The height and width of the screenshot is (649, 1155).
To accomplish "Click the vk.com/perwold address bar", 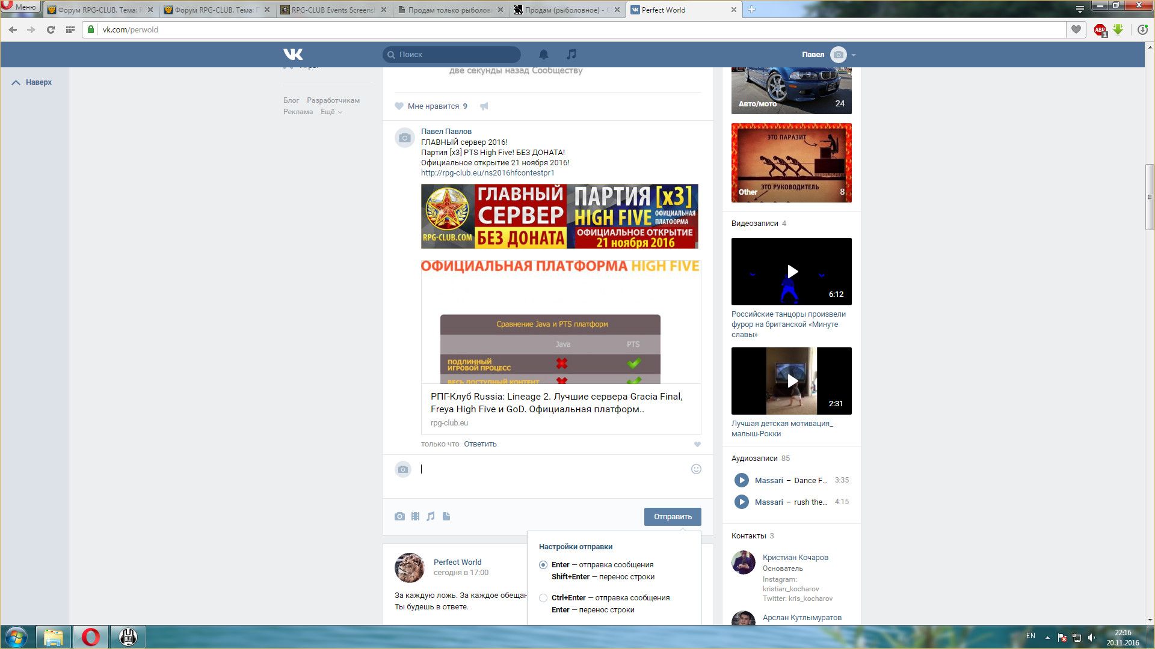I will (x=574, y=29).
